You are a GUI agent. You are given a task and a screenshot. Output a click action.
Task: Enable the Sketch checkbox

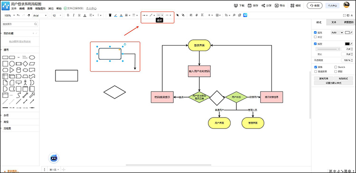click(x=336, y=67)
